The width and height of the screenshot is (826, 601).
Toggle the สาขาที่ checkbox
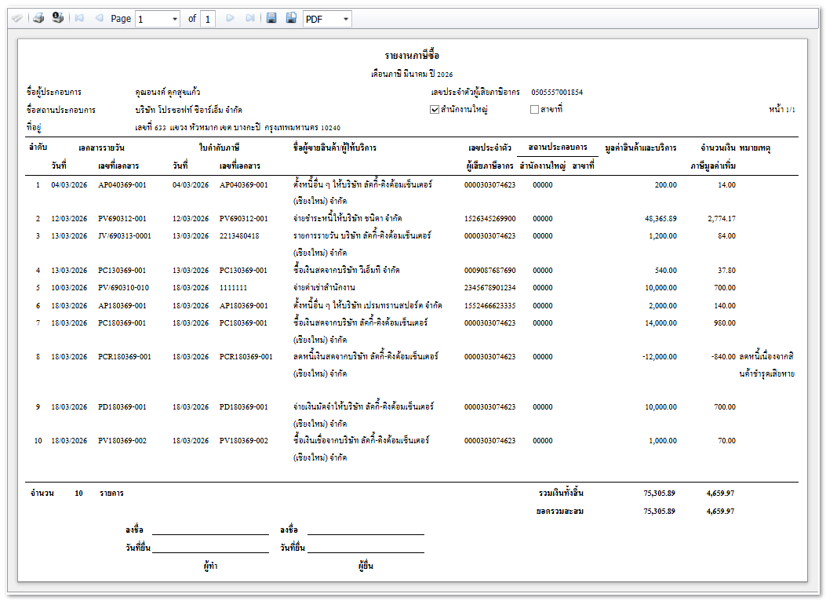pyautogui.click(x=535, y=110)
